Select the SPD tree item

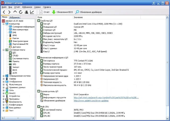[14, 64]
